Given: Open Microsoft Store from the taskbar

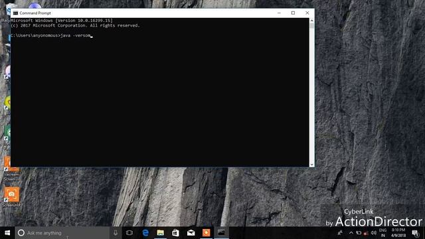Looking at the screenshot, I should pyautogui.click(x=175, y=233).
